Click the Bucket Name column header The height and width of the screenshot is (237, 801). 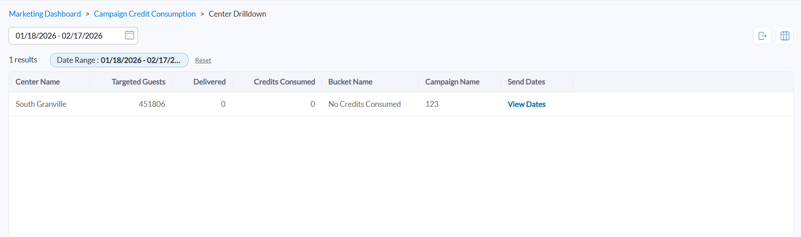350,82
